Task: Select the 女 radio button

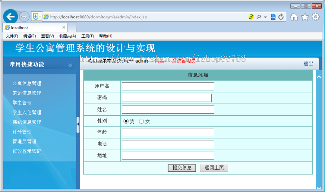Action: [141, 121]
